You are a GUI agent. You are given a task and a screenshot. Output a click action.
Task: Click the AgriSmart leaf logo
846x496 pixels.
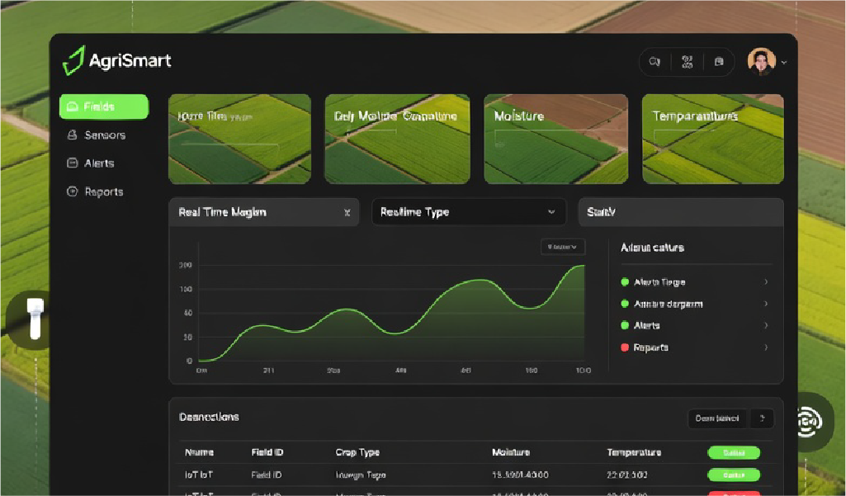(74, 60)
